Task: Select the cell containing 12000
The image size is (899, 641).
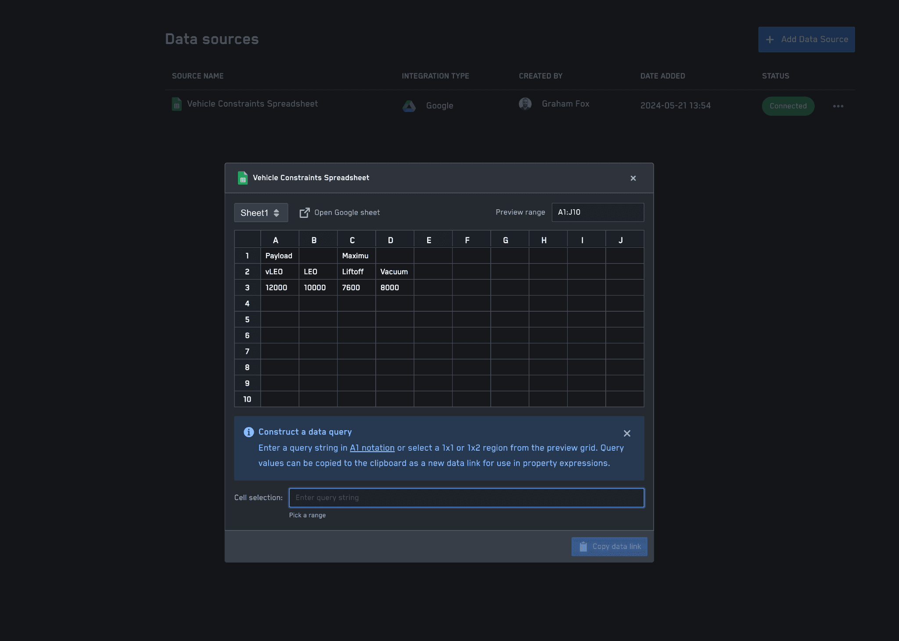Action: 280,288
